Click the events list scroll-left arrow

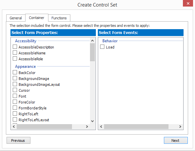pyautogui.click(x=101, y=127)
